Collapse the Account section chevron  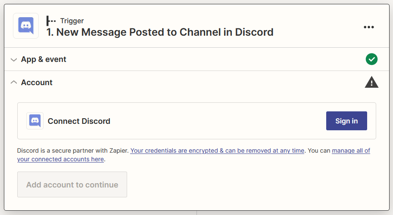click(x=14, y=82)
